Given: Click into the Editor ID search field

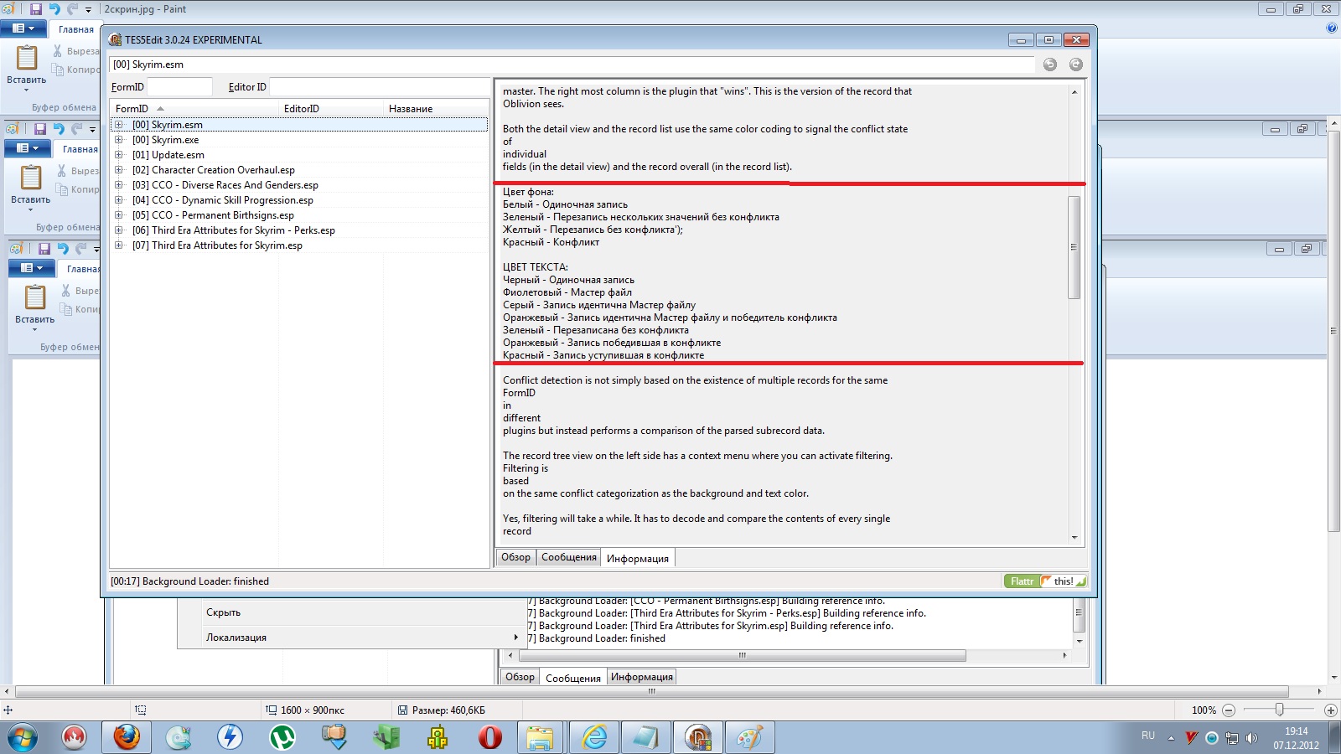Looking at the screenshot, I should point(379,86).
